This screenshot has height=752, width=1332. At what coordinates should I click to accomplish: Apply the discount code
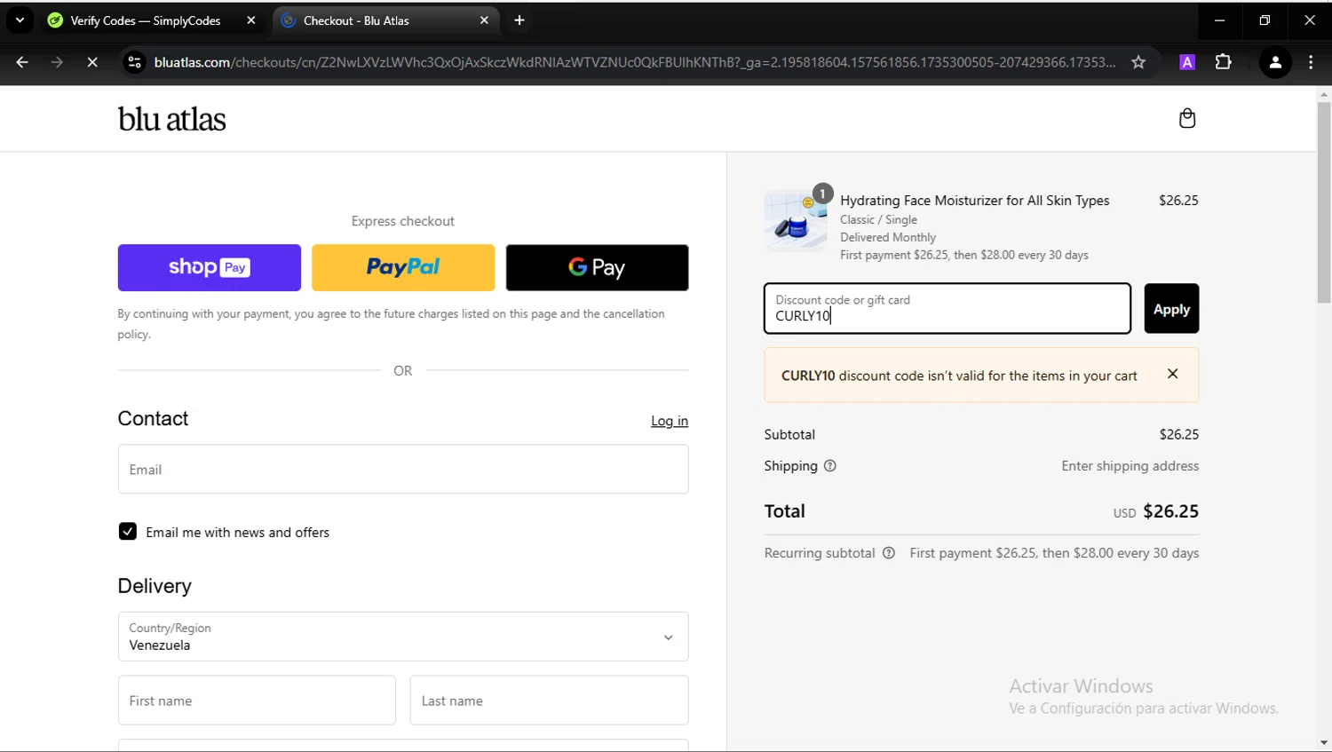pyautogui.click(x=1170, y=309)
